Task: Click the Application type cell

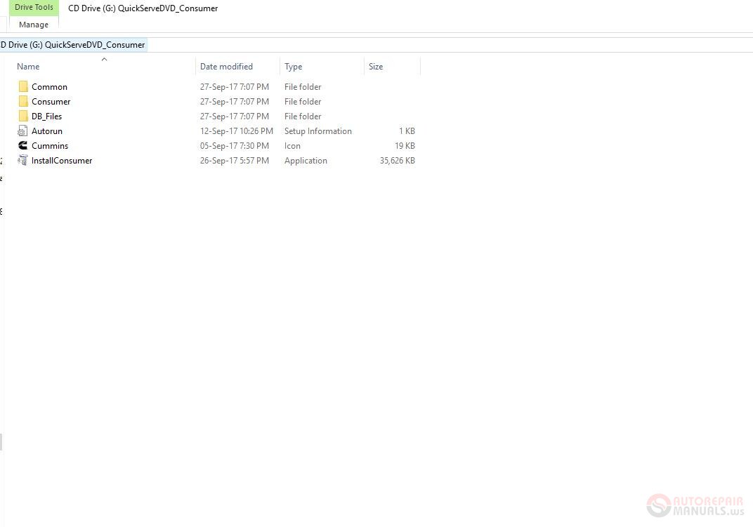Action: click(306, 161)
